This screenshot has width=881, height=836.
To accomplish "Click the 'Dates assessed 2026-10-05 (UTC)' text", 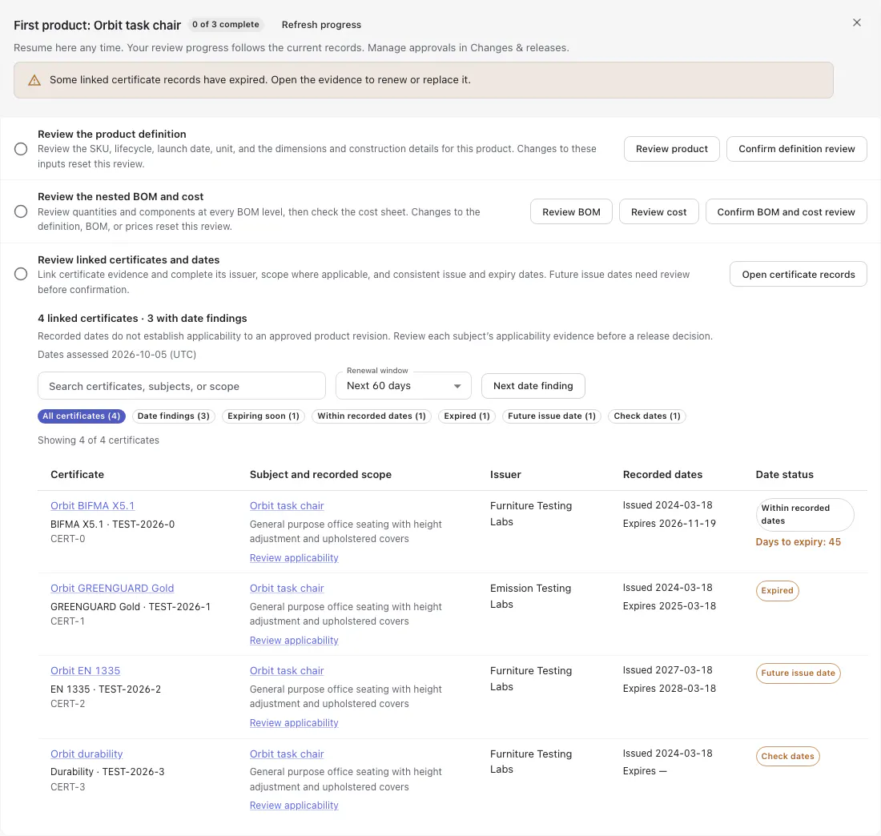I will [x=117, y=355].
